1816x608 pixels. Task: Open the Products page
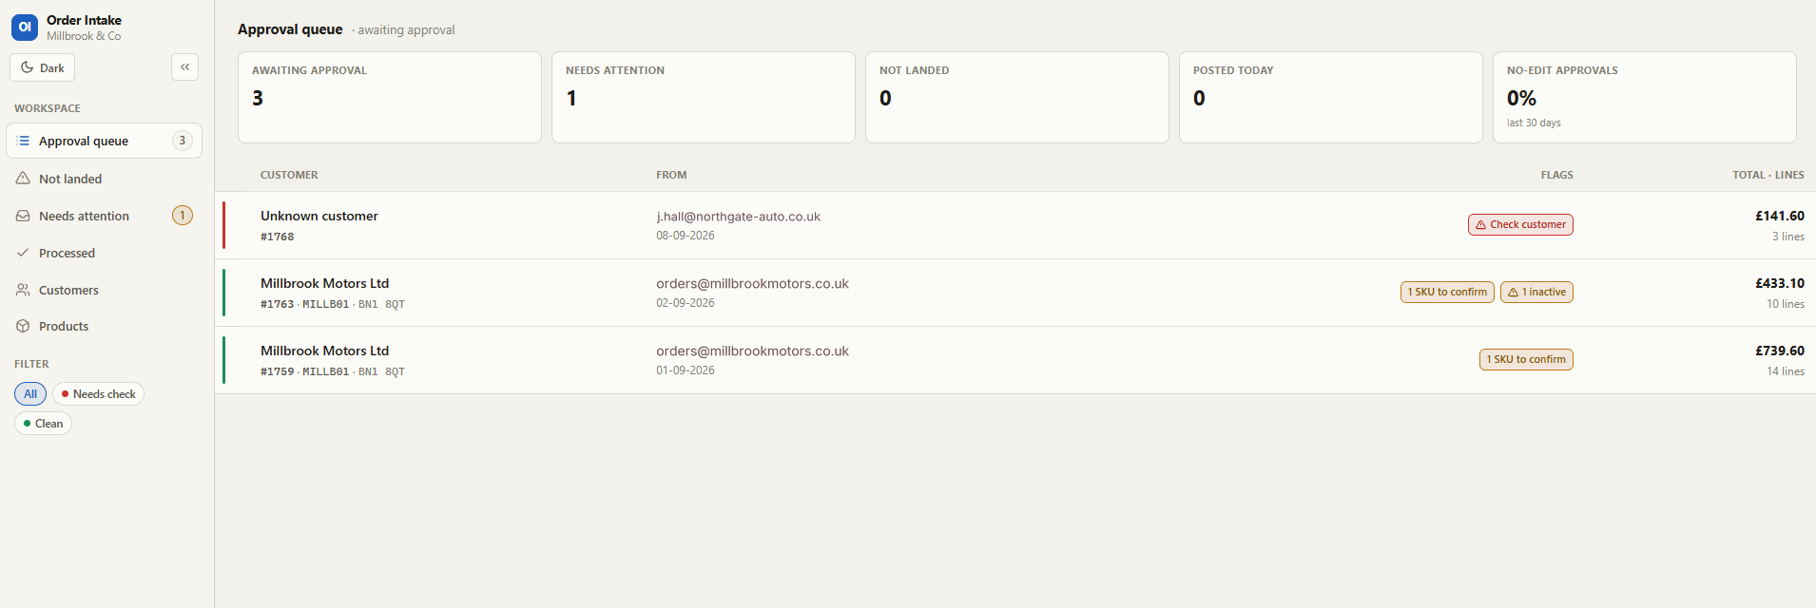104,326
